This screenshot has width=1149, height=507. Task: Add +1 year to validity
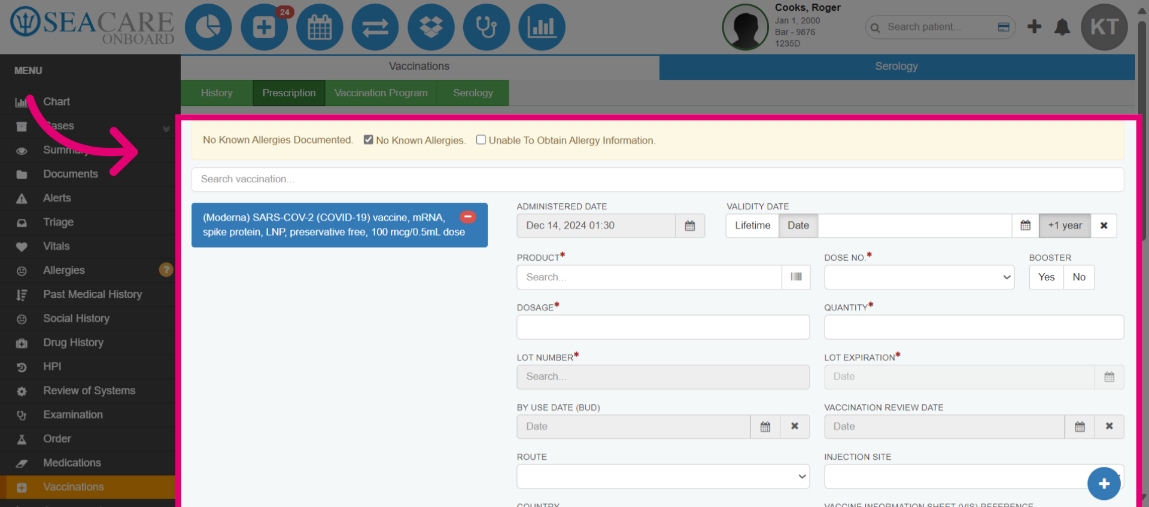click(x=1065, y=225)
